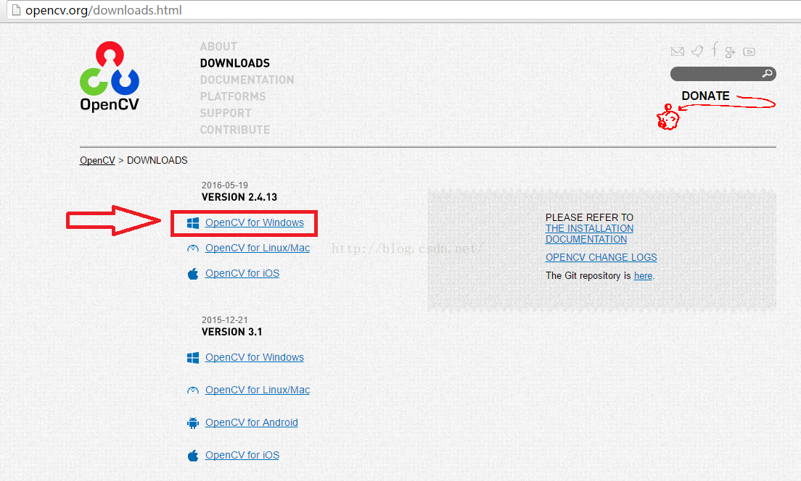This screenshot has height=481, width=801.
Task: Click the DONATE link
Action: [705, 96]
